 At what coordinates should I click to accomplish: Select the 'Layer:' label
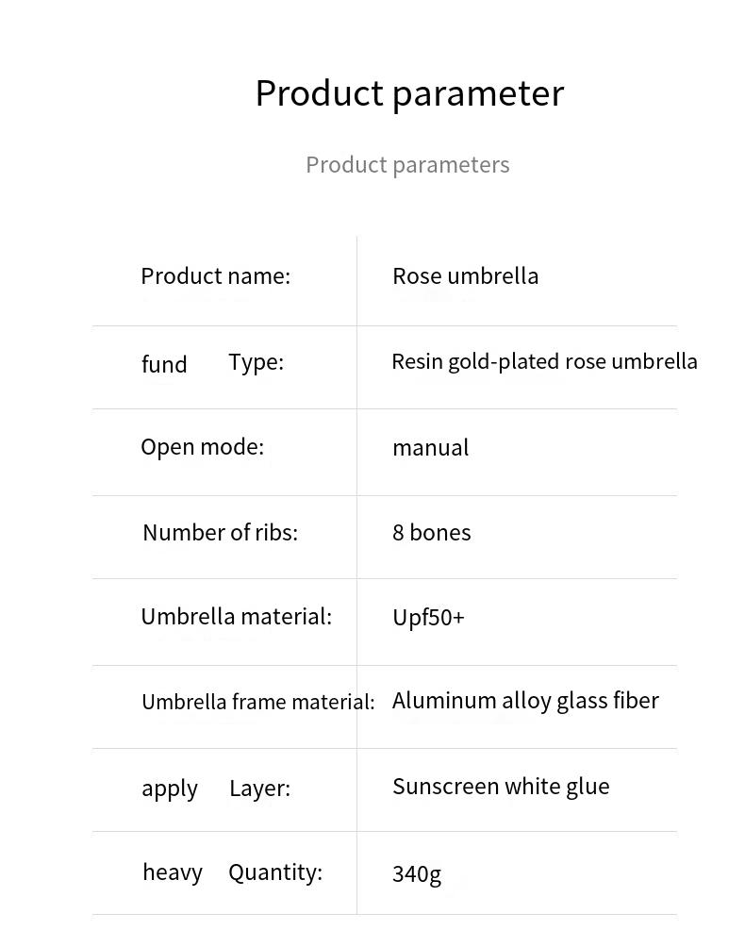tap(259, 789)
